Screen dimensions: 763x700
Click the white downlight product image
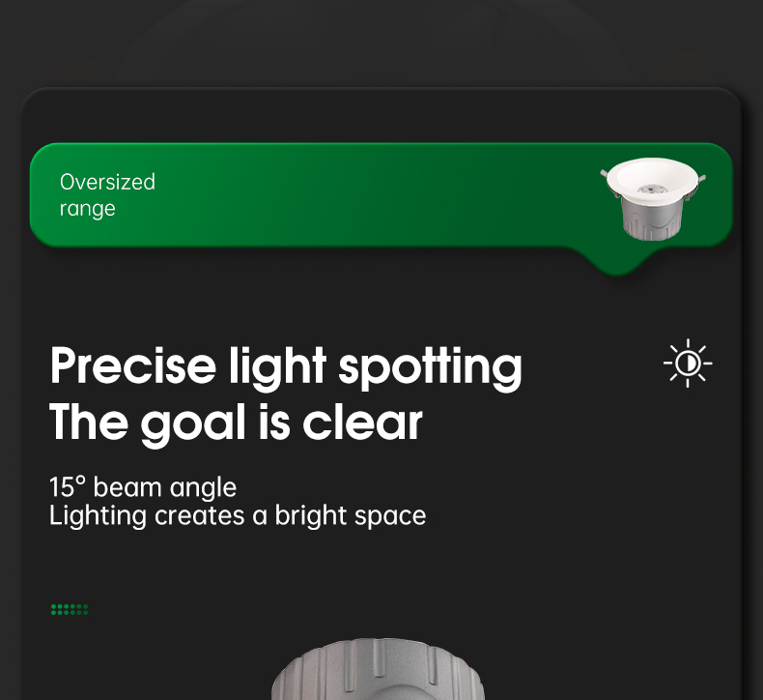point(653,197)
